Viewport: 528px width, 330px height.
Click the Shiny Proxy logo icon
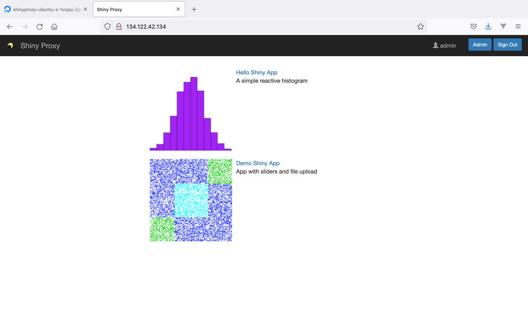(x=10, y=45)
